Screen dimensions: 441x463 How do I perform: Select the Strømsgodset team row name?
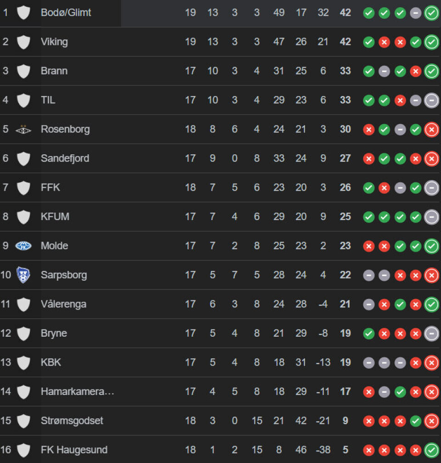pos(72,421)
